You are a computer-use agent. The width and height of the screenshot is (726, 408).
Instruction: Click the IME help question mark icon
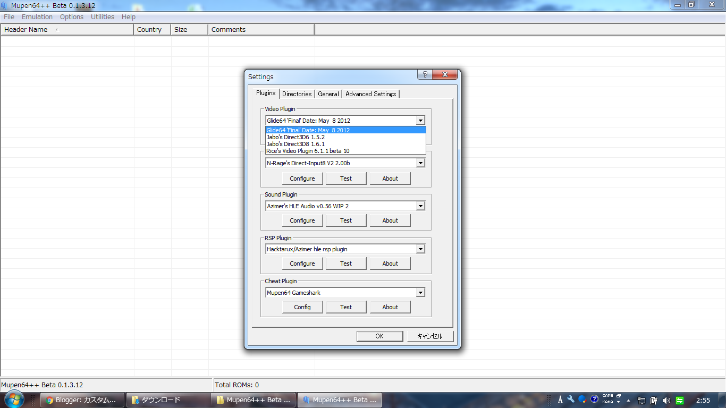[x=594, y=399]
